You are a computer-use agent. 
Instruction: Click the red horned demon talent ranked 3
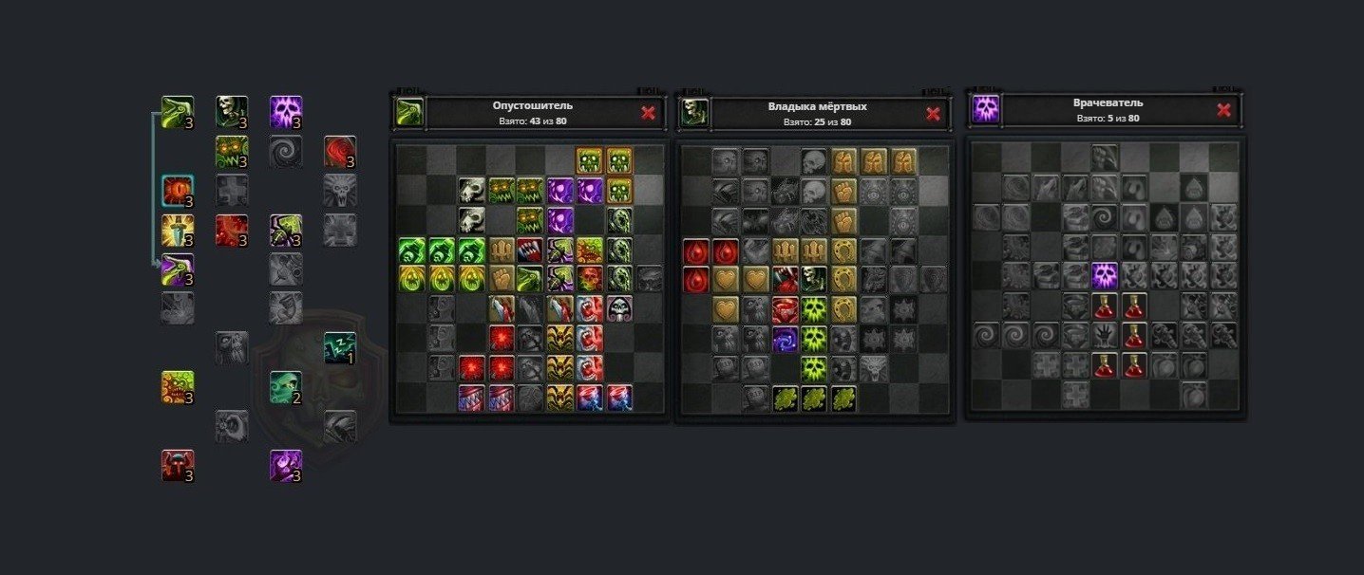coord(178,465)
